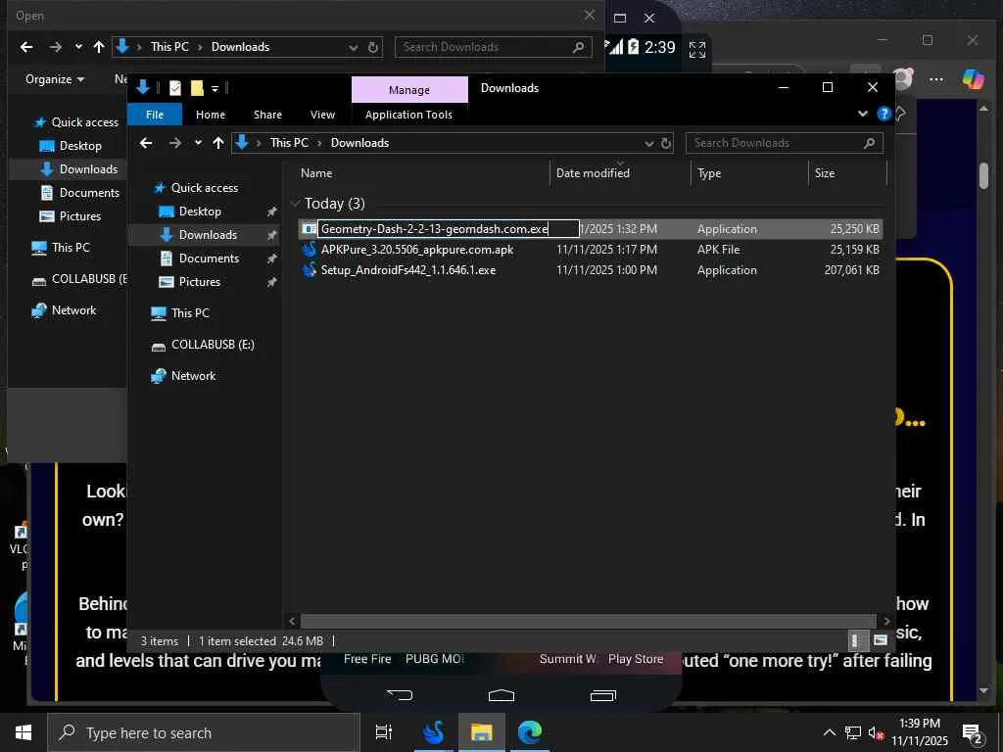
Task: Go back in the Downloads Explorer window
Action: click(146, 143)
